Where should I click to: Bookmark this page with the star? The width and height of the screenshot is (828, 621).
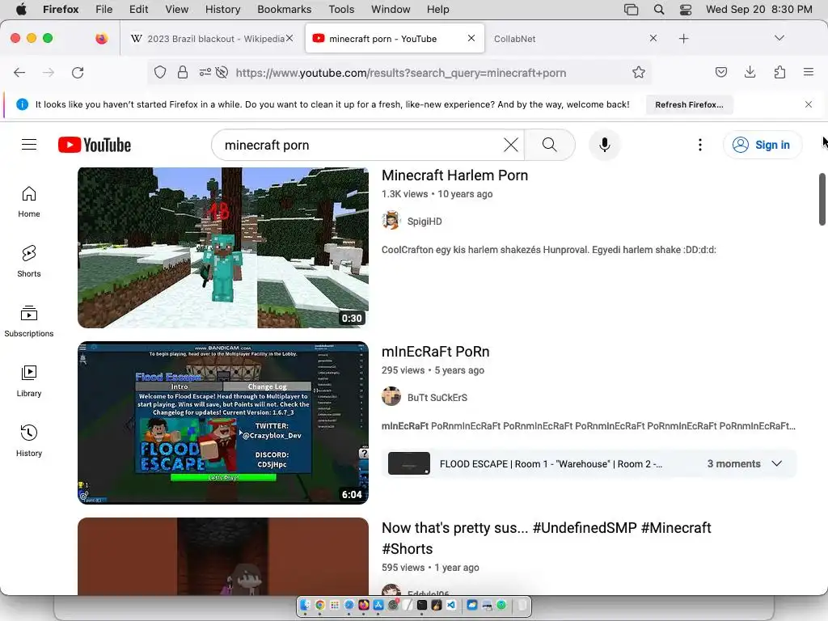tap(639, 72)
